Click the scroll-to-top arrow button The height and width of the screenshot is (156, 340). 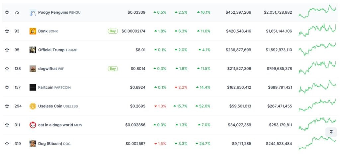pyautogui.click(x=331, y=132)
